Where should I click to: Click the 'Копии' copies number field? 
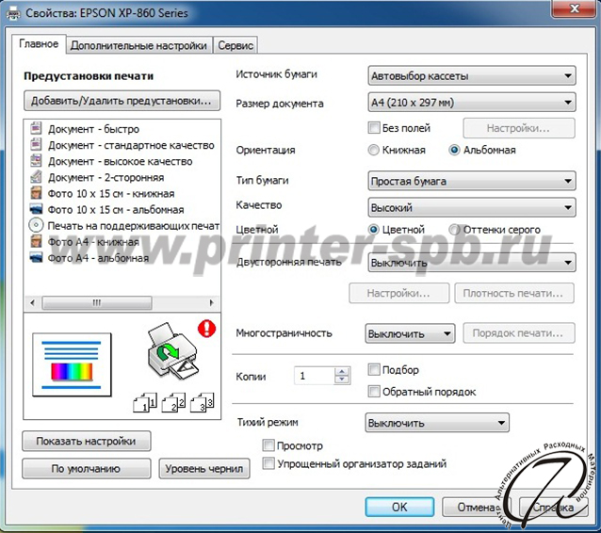coord(315,376)
